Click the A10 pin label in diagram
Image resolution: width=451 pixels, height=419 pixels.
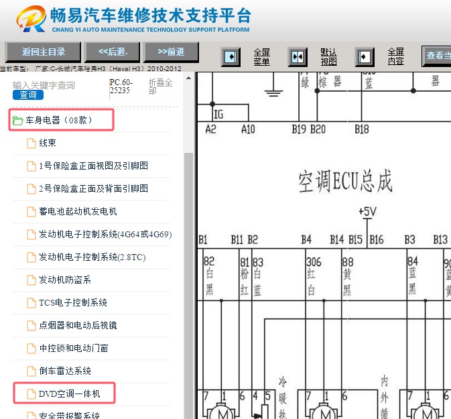248,129
